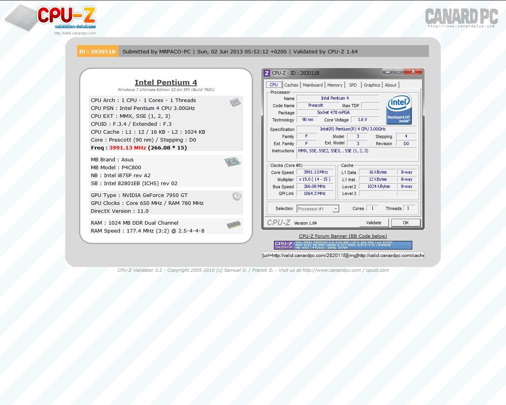Maximize the CPU-Z window
This screenshot has height=405, width=506.
[x=398, y=72]
